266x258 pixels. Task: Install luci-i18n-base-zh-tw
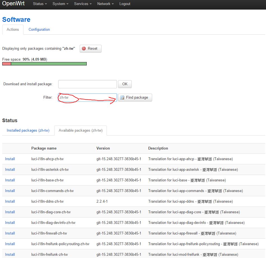[x=10, y=180]
